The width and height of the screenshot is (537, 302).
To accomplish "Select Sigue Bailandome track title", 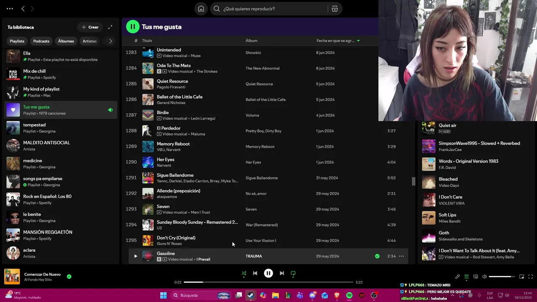I will pos(175,175).
